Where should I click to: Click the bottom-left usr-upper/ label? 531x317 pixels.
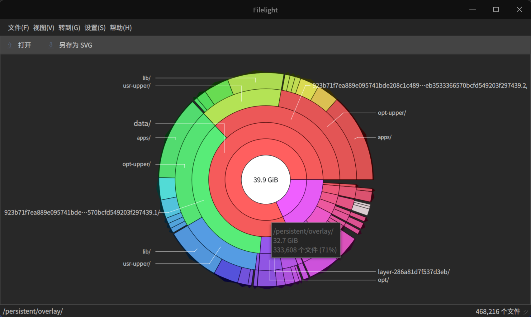(x=137, y=264)
